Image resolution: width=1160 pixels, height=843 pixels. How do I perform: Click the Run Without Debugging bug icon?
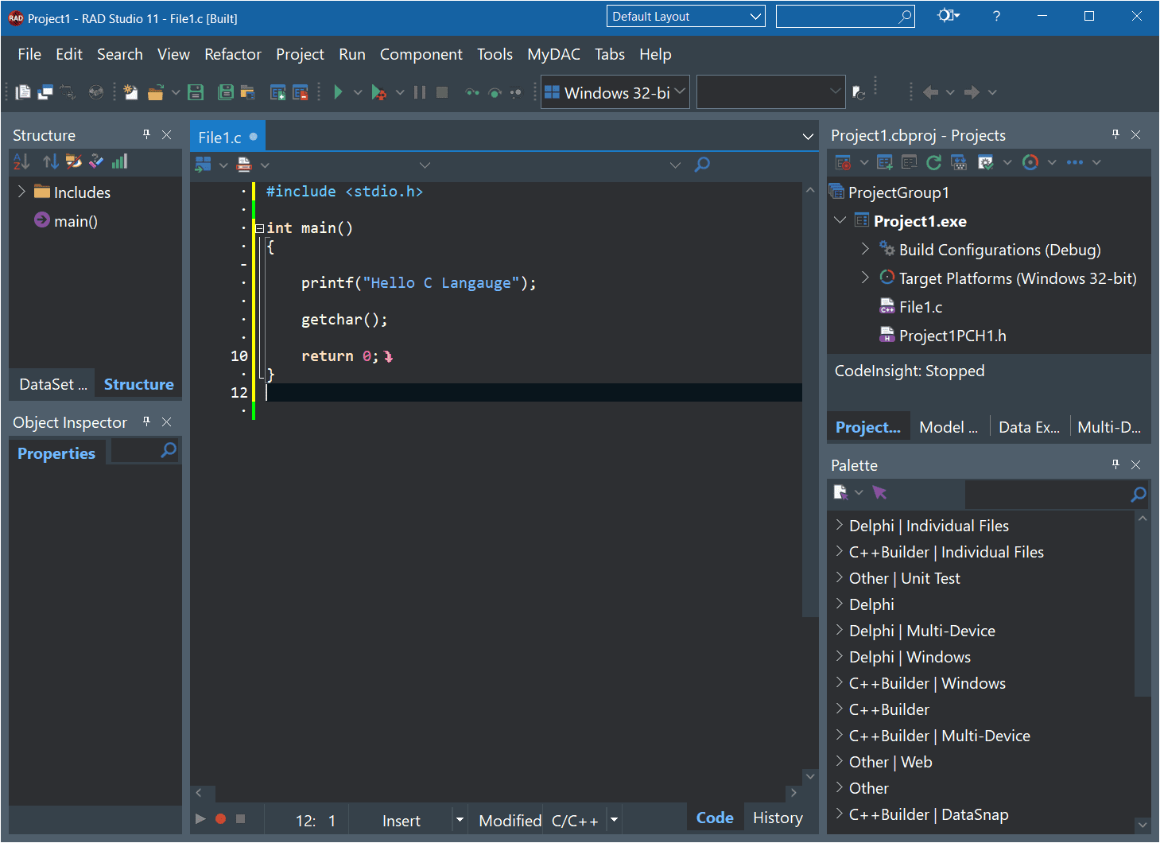379,92
